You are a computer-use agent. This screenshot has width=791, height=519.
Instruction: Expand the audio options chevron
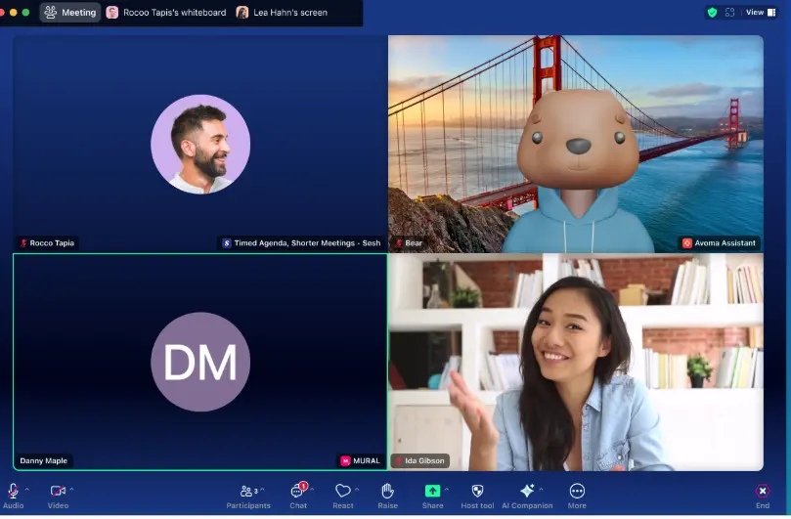pos(27,489)
